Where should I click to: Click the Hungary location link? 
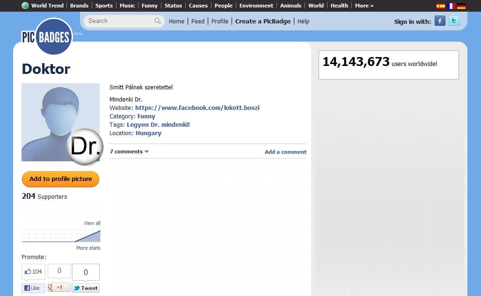148,133
